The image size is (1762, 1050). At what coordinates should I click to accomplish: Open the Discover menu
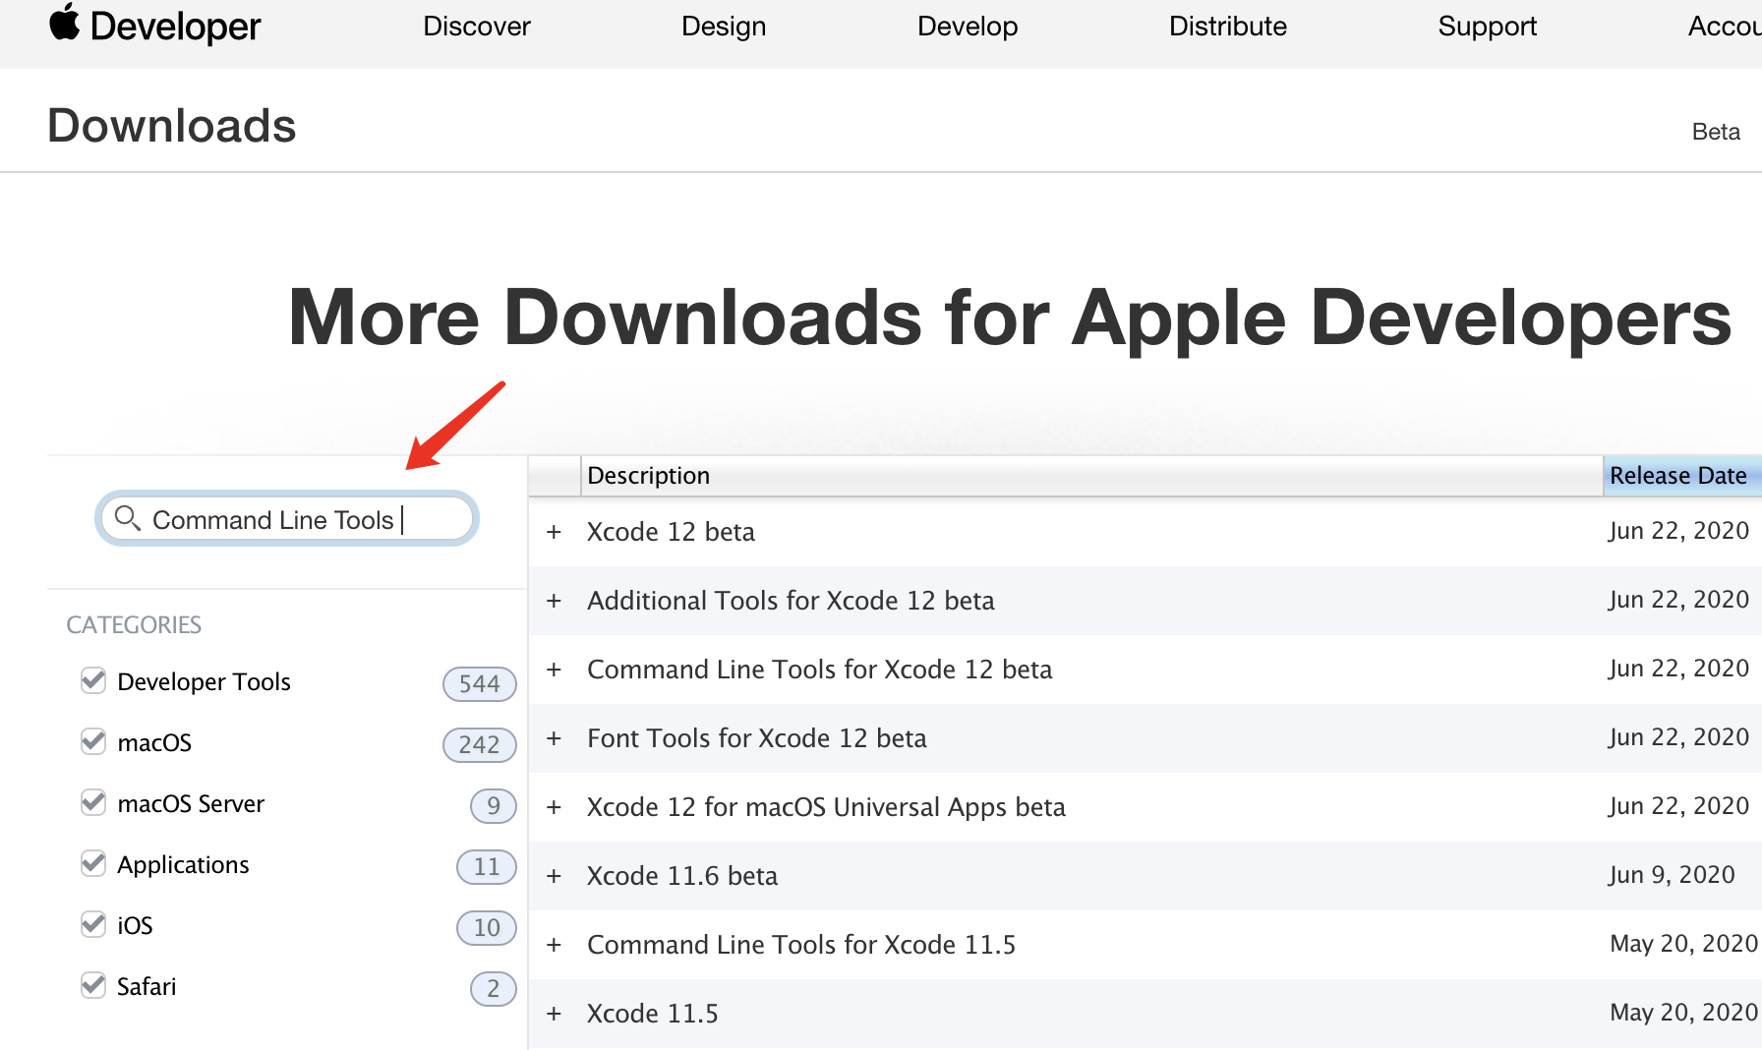[x=477, y=27]
